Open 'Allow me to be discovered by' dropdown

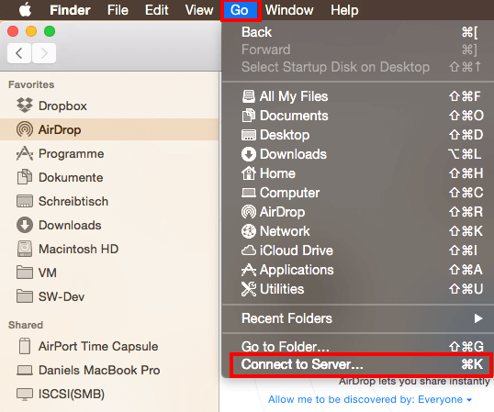coord(370,399)
